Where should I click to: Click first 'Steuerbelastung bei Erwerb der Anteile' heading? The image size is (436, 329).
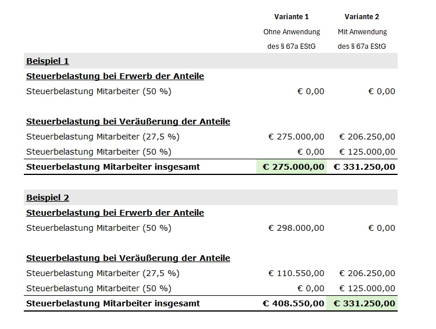click(115, 76)
